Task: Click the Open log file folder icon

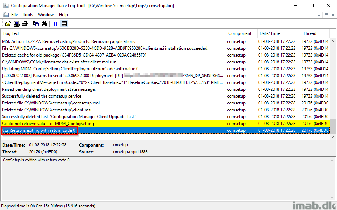Action: tap(8, 24)
